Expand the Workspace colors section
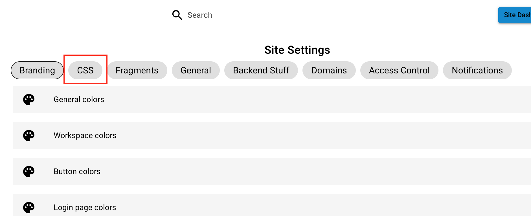Screen dimensions: 531x216 [85, 136]
